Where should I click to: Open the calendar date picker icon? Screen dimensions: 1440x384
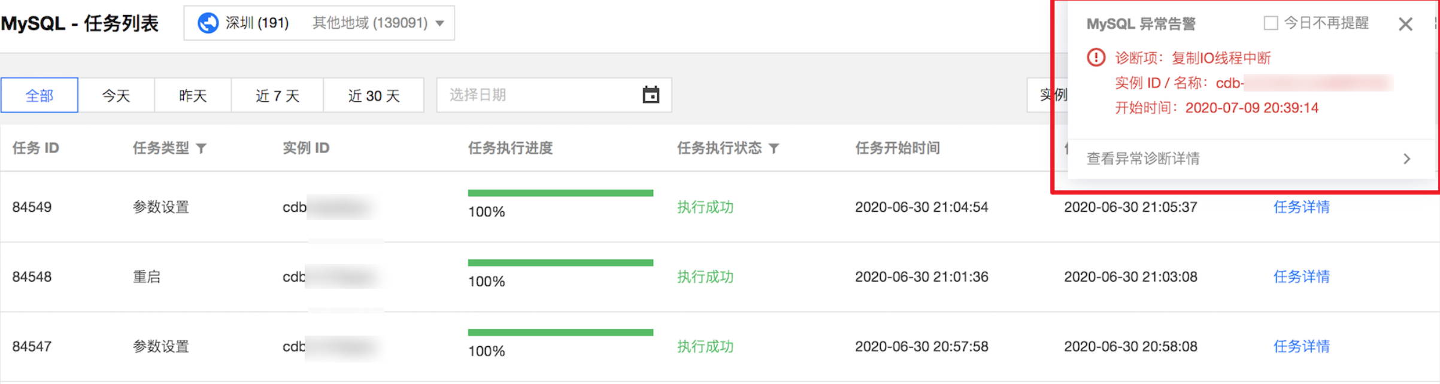click(x=651, y=95)
